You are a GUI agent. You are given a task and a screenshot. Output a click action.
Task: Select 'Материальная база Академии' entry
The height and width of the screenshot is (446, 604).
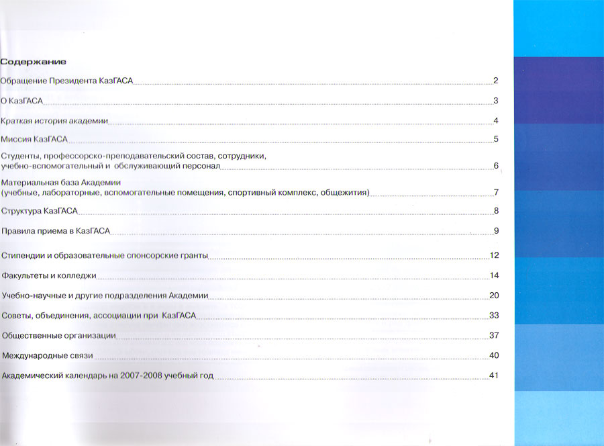60,183
